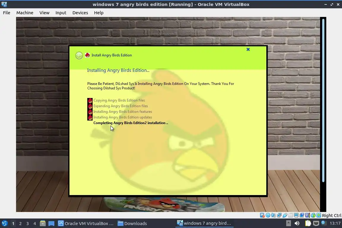
Task: Click the mouse integration status icon
Action: tap(313, 215)
